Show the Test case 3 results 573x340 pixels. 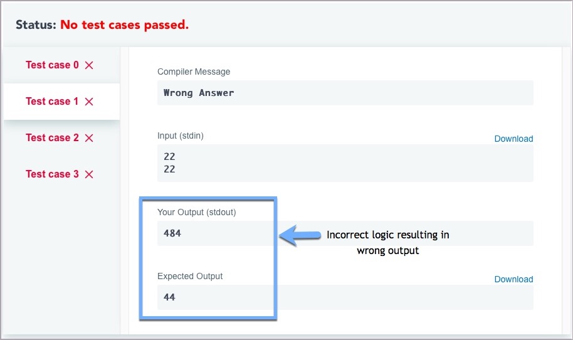tap(53, 174)
